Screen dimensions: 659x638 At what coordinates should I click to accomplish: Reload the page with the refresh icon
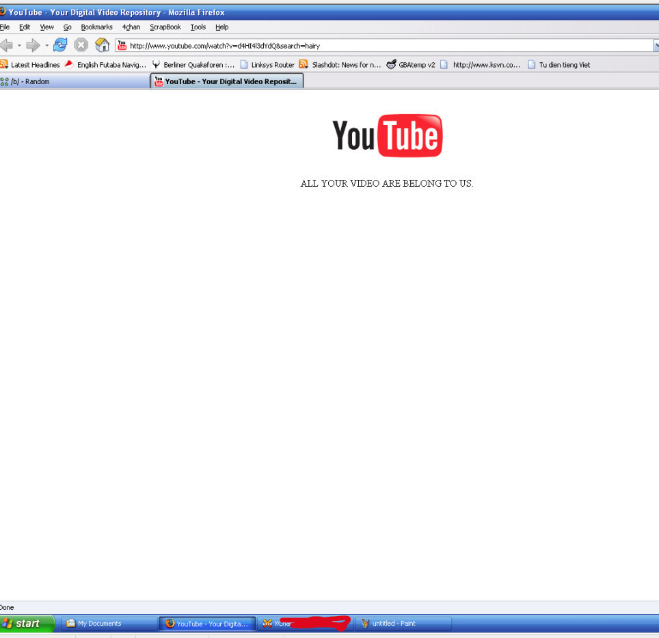tap(60, 44)
